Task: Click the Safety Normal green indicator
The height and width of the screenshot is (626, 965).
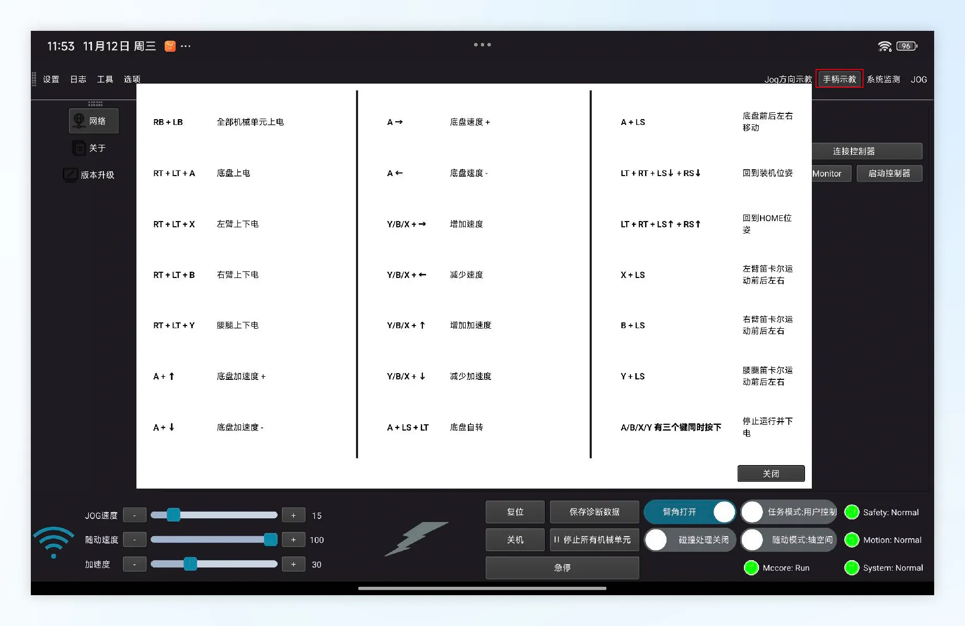Action: tap(852, 512)
